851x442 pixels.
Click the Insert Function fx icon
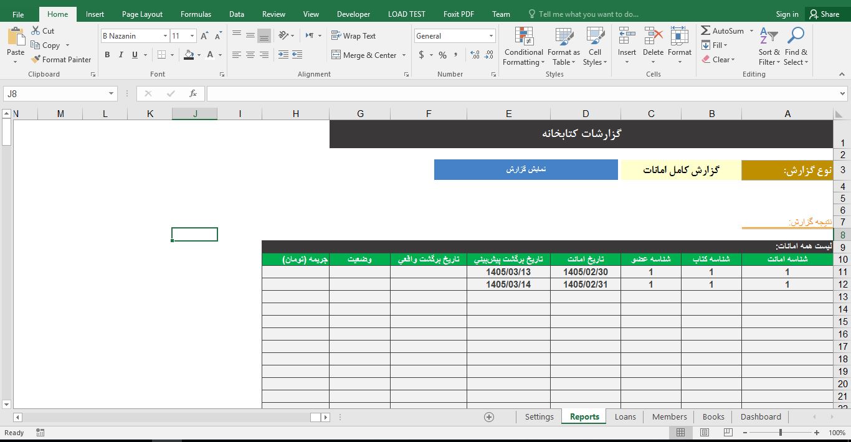pyautogui.click(x=193, y=93)
